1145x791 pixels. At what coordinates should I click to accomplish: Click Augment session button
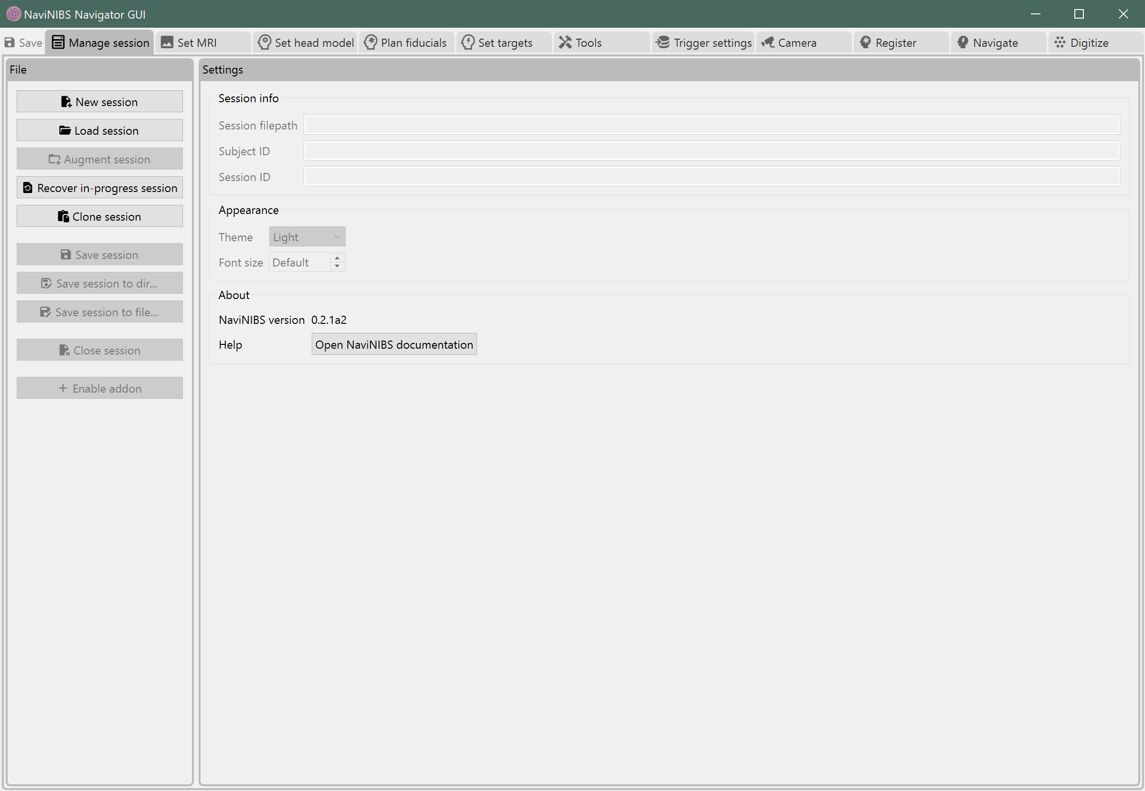point(100,159)
